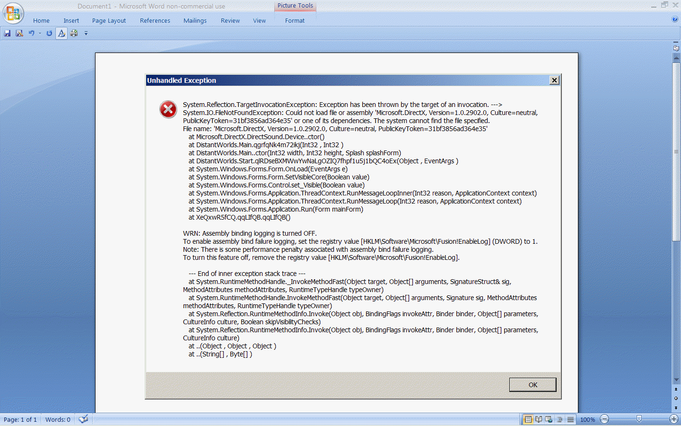The image size is (681, 426).
Task: Switch to Full Screen Reading view
Action: click(x=539, y=419)
